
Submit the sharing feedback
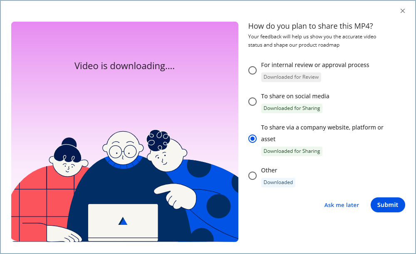click(x=387, y=205)
